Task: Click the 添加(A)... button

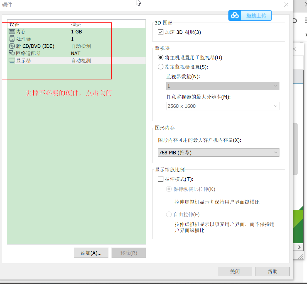Action: [91, 253]
